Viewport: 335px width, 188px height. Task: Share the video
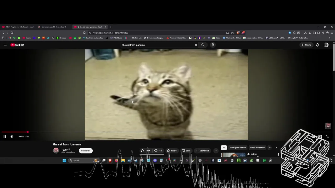tap(172, 151)
